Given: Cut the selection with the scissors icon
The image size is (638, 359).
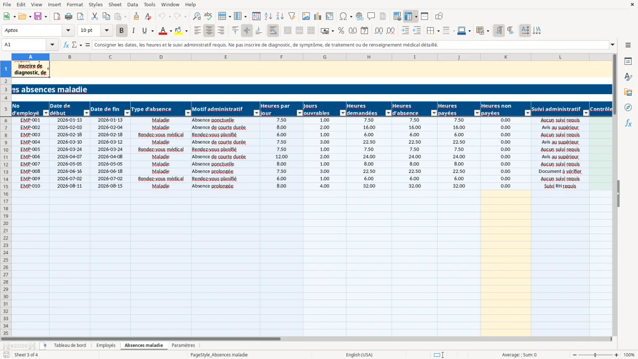Looking at the screenshot, I should [x=95, y=16].
